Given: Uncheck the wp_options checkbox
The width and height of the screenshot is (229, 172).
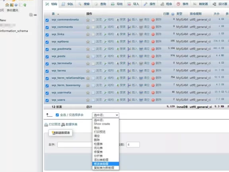Looking at the screenshot, I should point(47,42).
